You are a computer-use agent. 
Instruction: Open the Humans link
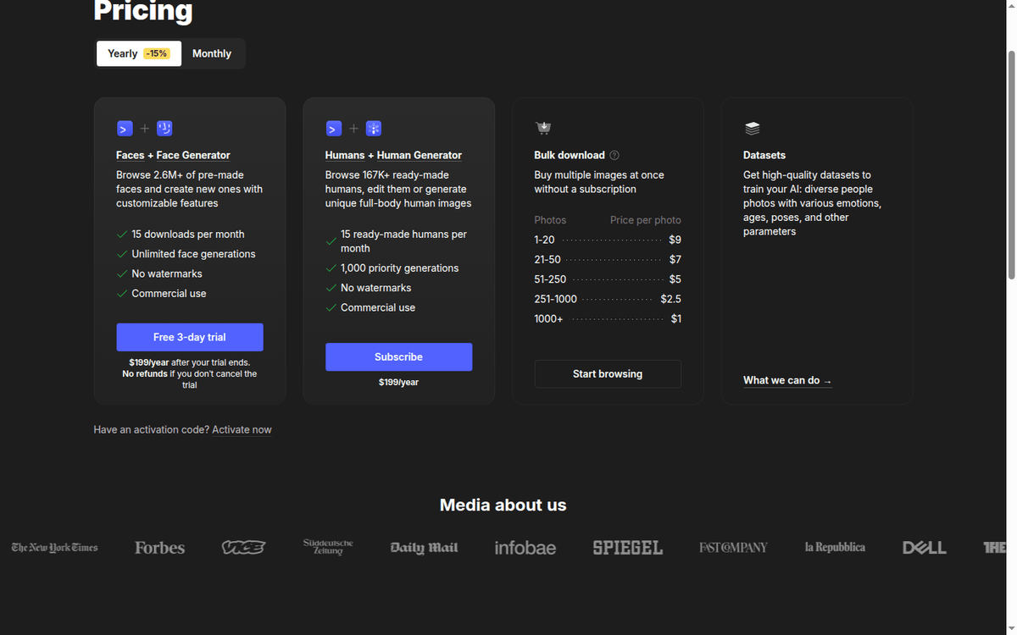tap(345, 155)
